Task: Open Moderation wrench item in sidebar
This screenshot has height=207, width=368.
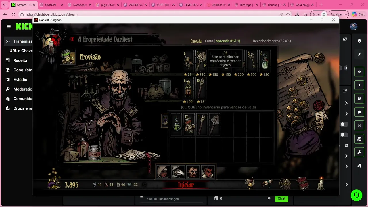Action: click(18, 89)
